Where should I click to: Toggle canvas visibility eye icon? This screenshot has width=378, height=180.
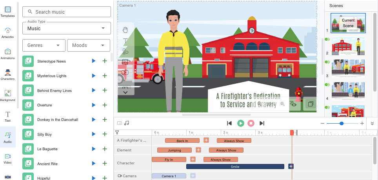click(x=293, y=104)
